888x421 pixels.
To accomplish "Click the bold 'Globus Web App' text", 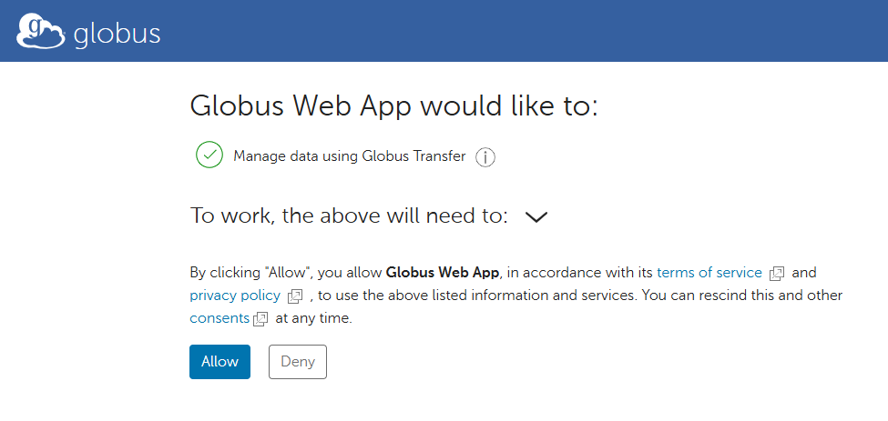I will [x=444, y=272].
